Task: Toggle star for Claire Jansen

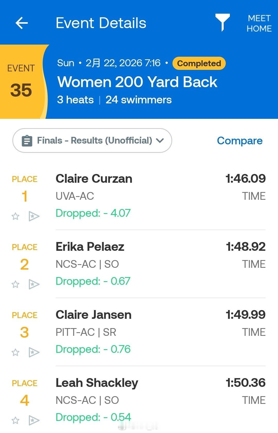Action: pyautogui.click(x=15, y=352)
